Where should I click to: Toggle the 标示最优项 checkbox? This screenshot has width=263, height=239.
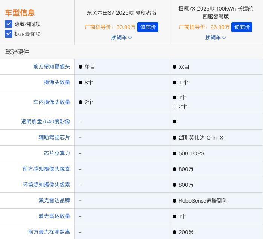tap(9, 34)
